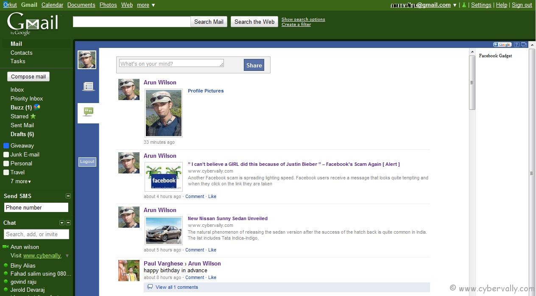
Task: Click the Profile Pictures album link
Action: click(x=206, y=91)
